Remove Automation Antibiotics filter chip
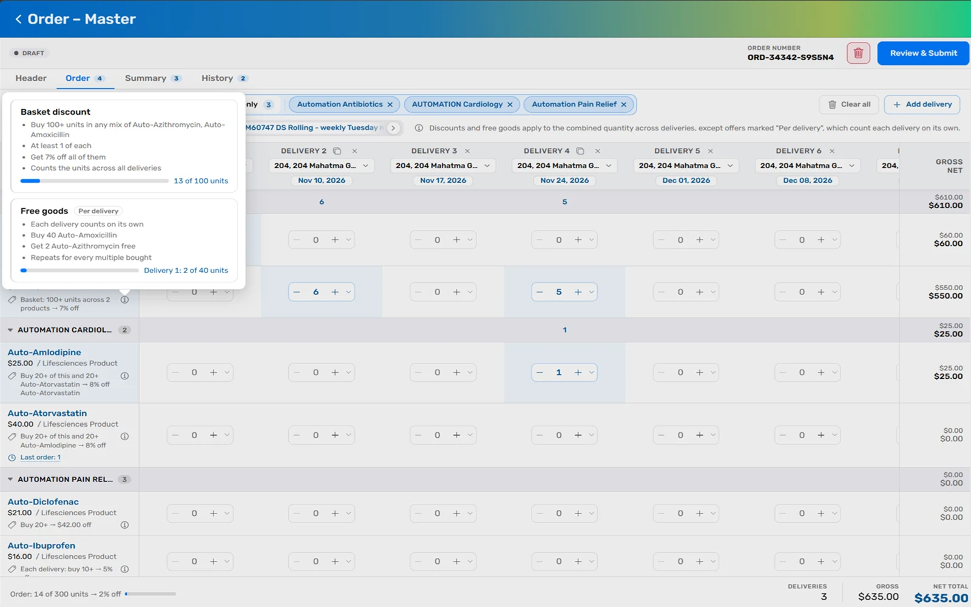 (390, 104)
